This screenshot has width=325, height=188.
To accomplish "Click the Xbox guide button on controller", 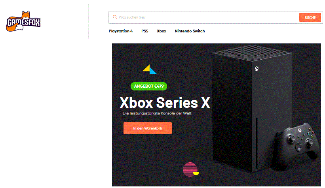I will (x=300, y=130).
